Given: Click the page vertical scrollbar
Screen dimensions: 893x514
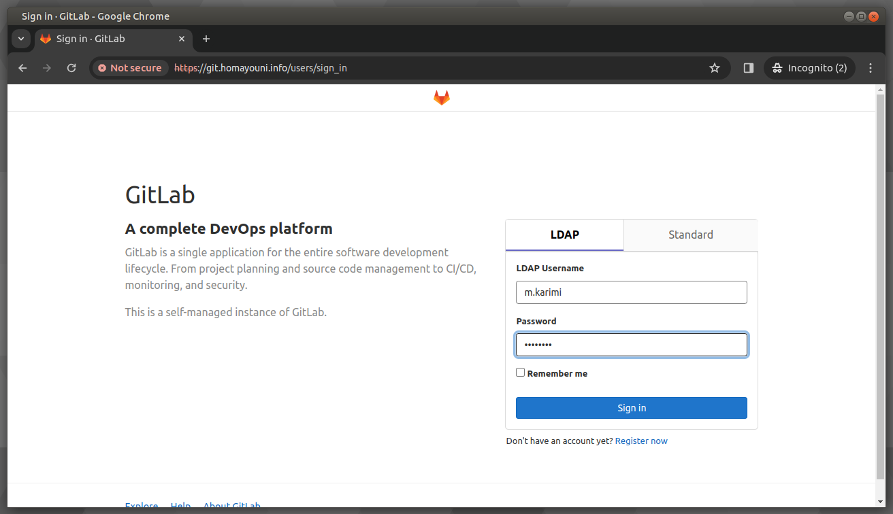Looking at the screenshot, I should [x=881, y=286].
